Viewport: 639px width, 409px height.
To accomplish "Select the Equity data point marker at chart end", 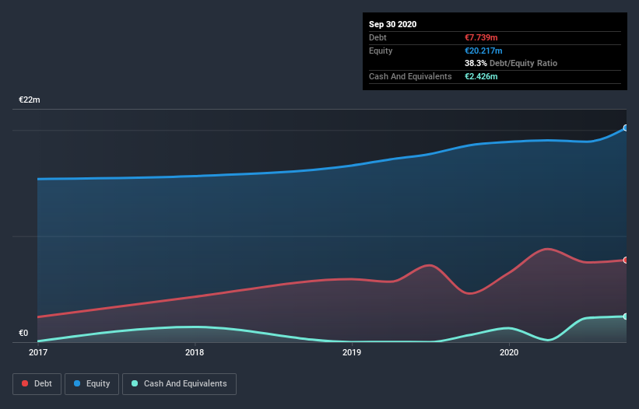I will pos(625,128).
